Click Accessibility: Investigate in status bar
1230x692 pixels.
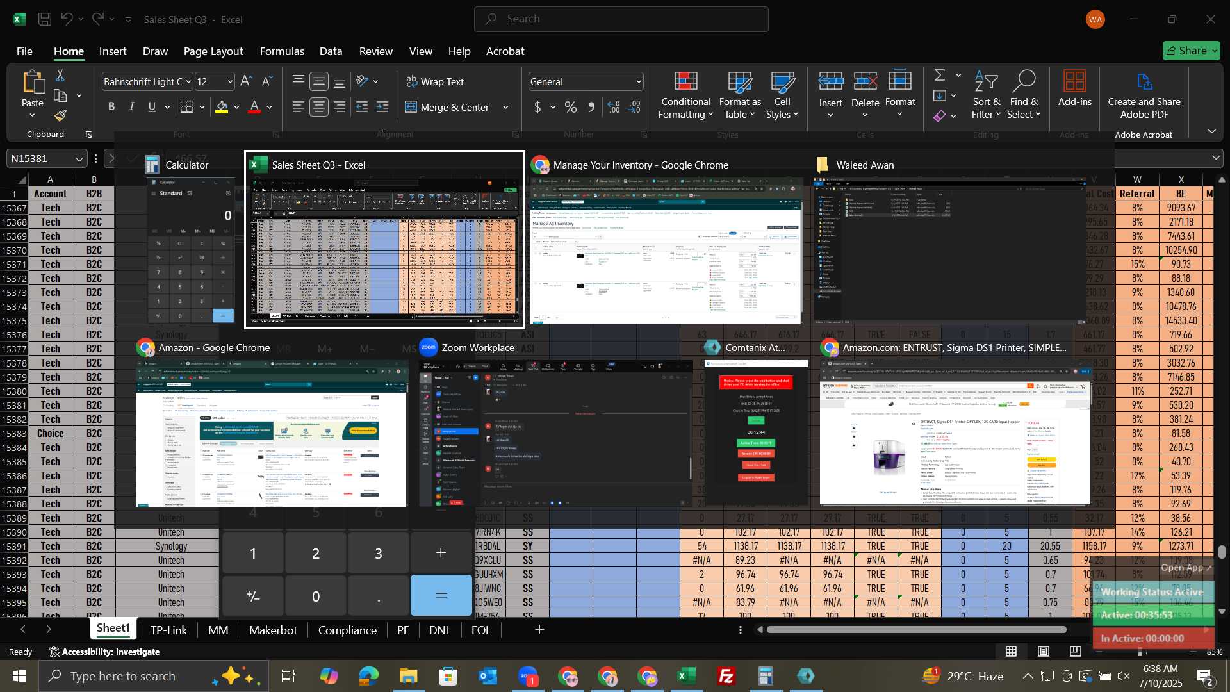pos(104,652)
